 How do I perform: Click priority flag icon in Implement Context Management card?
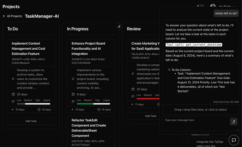[13, 102]
